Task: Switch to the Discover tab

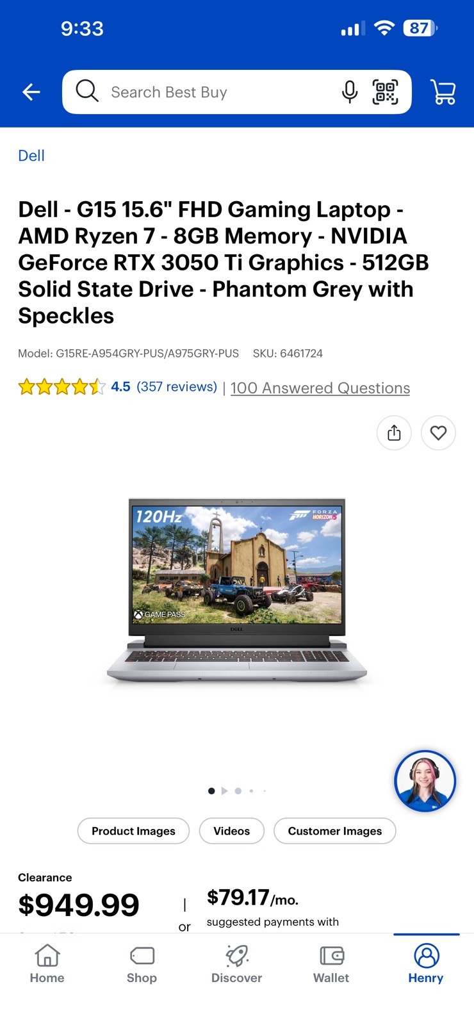Action: point(236,963)
